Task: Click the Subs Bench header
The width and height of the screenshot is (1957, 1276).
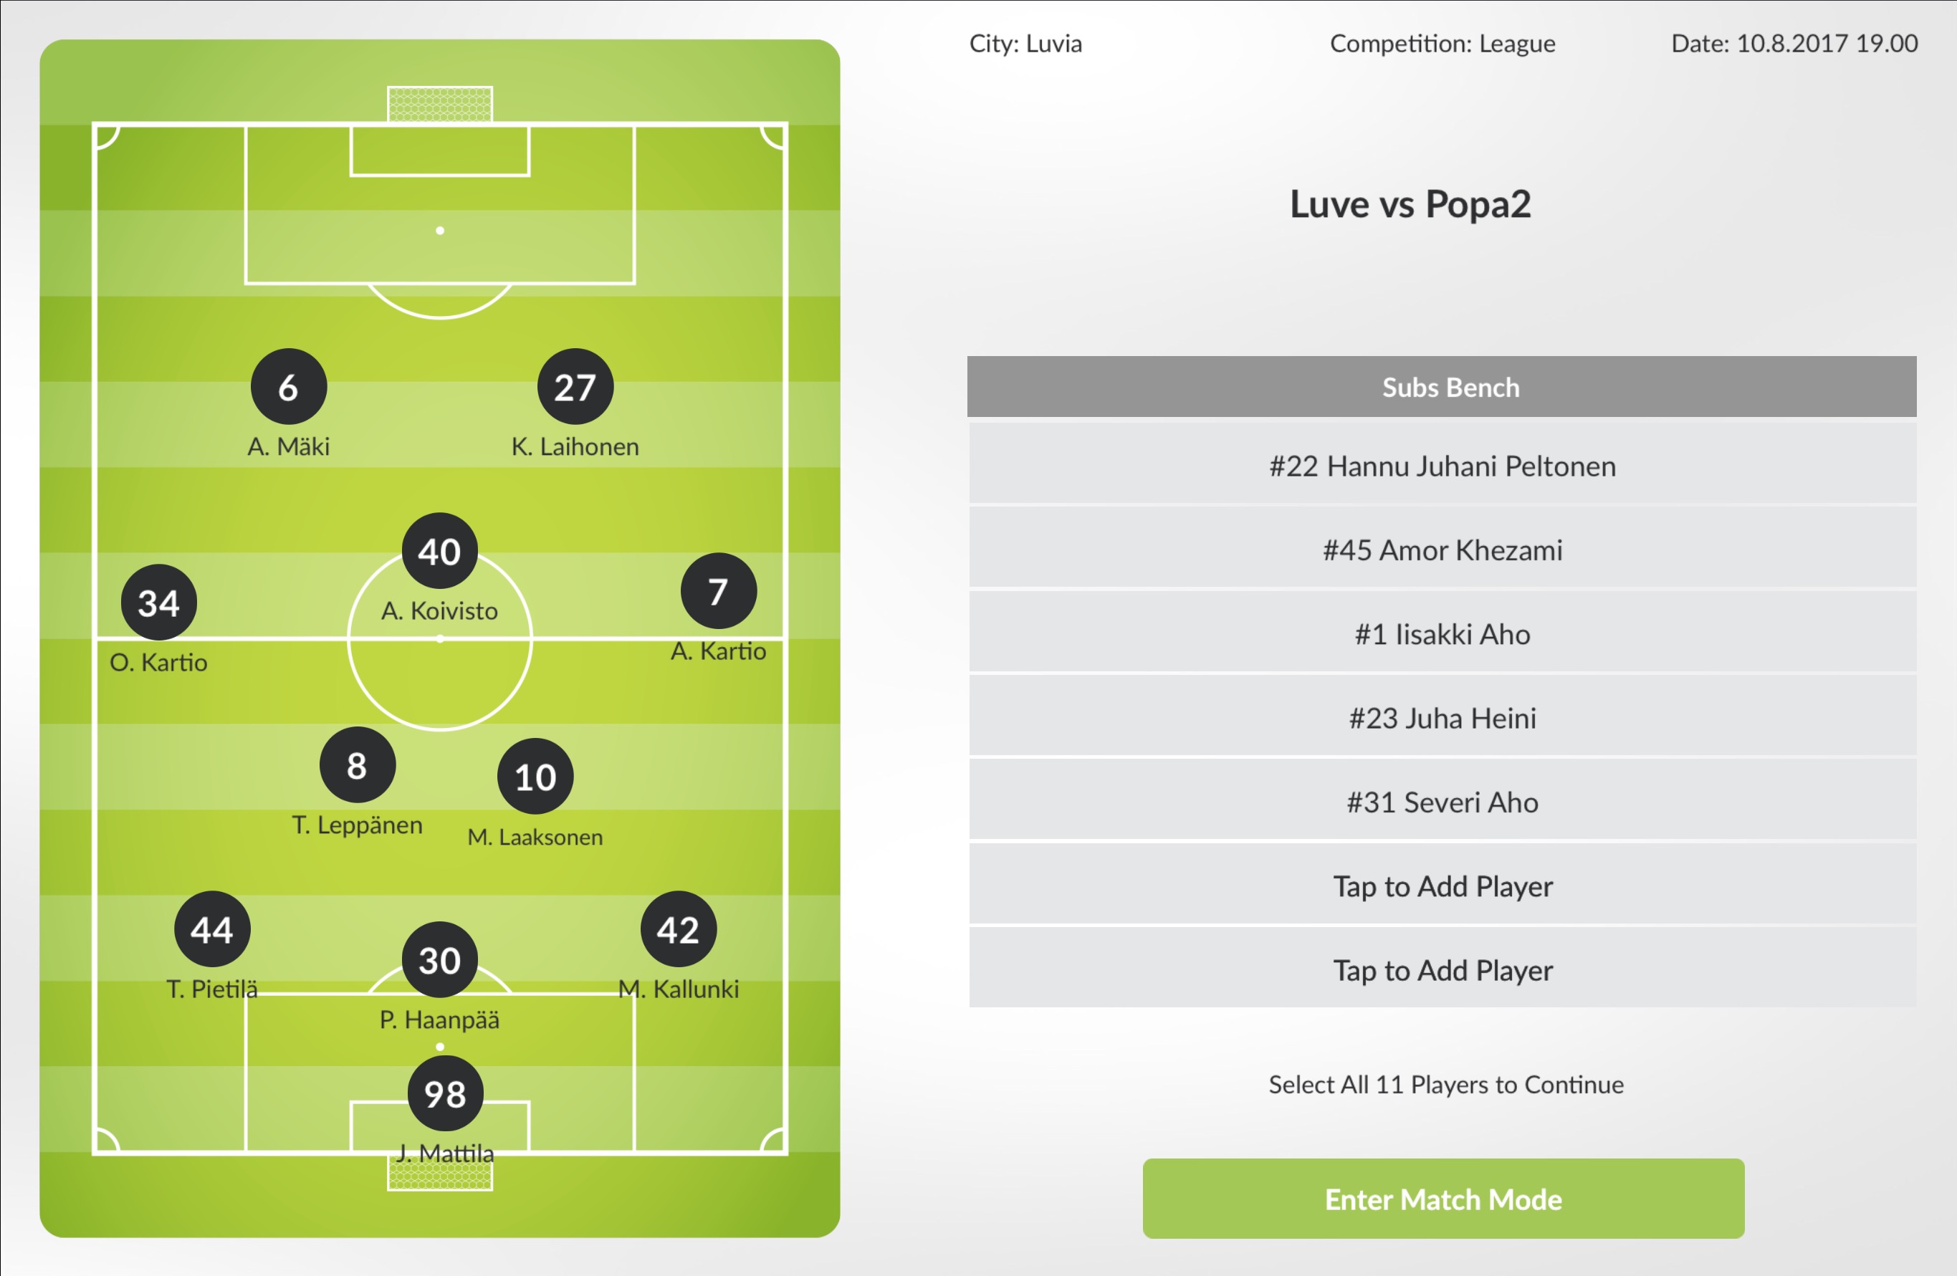Action: (1442, 387)
